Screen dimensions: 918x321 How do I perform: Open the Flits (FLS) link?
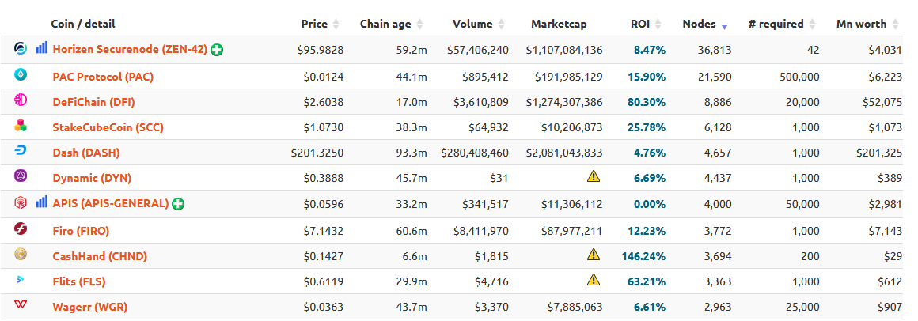pos(79,281)
